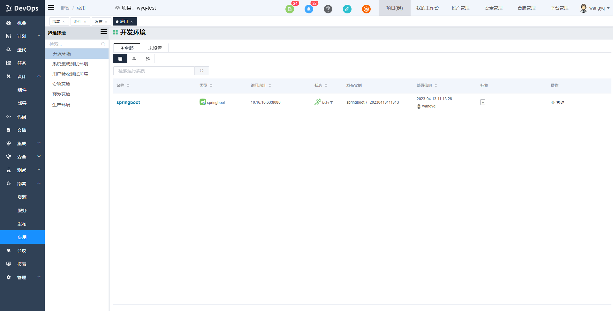Screen dimensions: 613x311
Task: Switch to pipeline view for running instances
Action: click(x=148, y=58)
